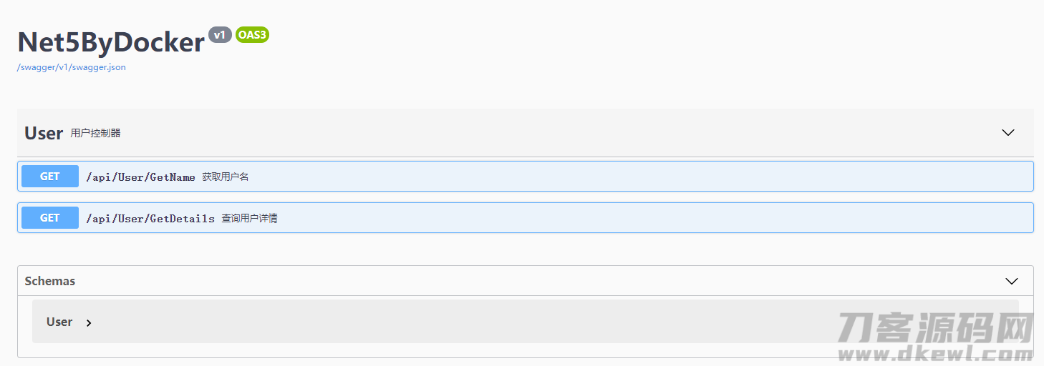This screenshot has height=366, width=1044.
Task: Click the Schemas section heading
Action: click(x=50, y=281)
